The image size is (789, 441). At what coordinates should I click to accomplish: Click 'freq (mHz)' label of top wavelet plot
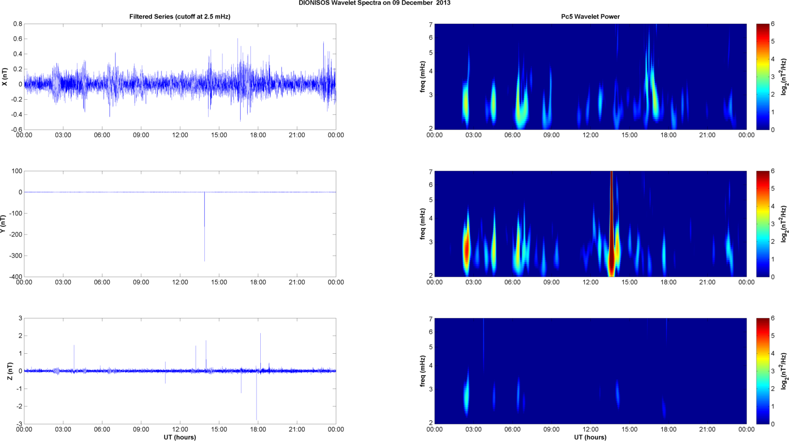(x=423, y=77)
